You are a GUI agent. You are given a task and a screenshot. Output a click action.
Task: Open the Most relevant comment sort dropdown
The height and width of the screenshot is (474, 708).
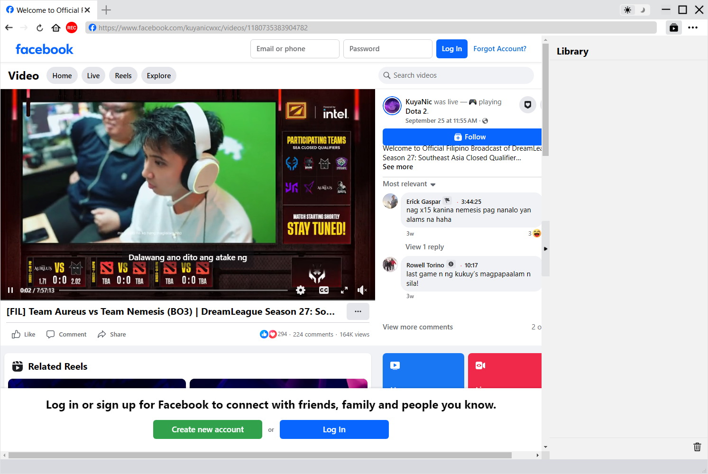tap(409, 184)
